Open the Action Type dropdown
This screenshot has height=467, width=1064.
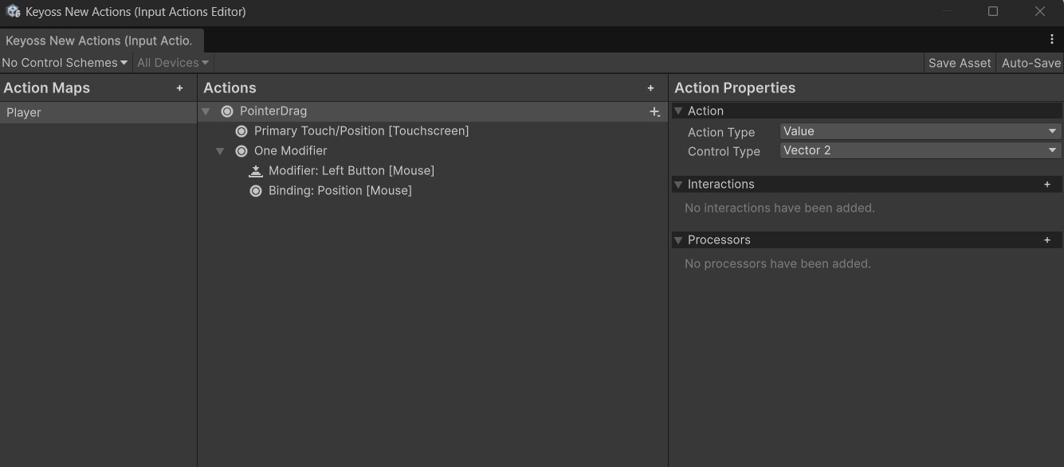[920, 131]
